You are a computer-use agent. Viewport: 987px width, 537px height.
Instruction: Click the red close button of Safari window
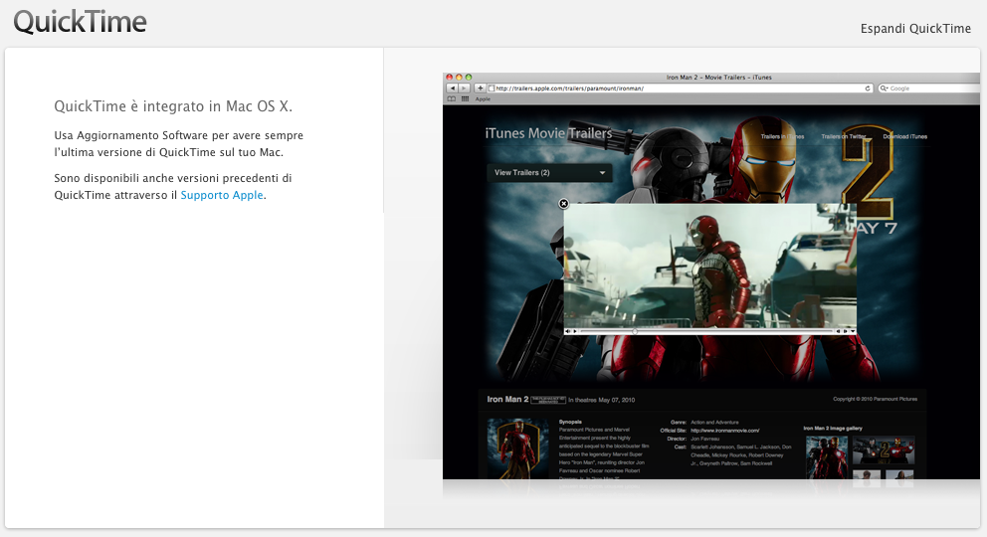tap(450, 78)
